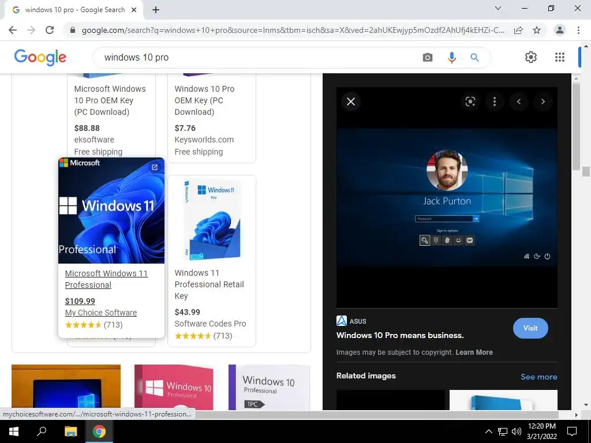Search by image with the camera icon
Image resolution: width=591 pixels, height=443 pixels.
[428, 57]
